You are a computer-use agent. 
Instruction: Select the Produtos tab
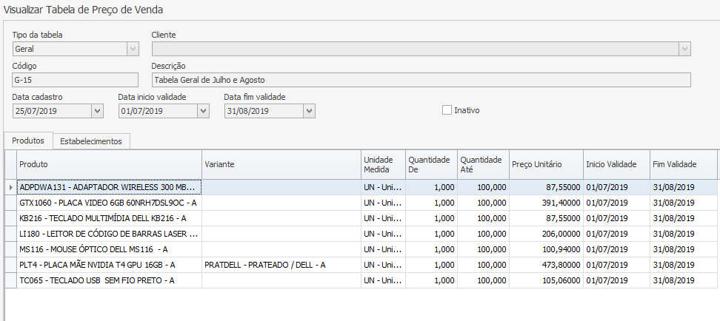pyautogui.click(x=29, y=141)
